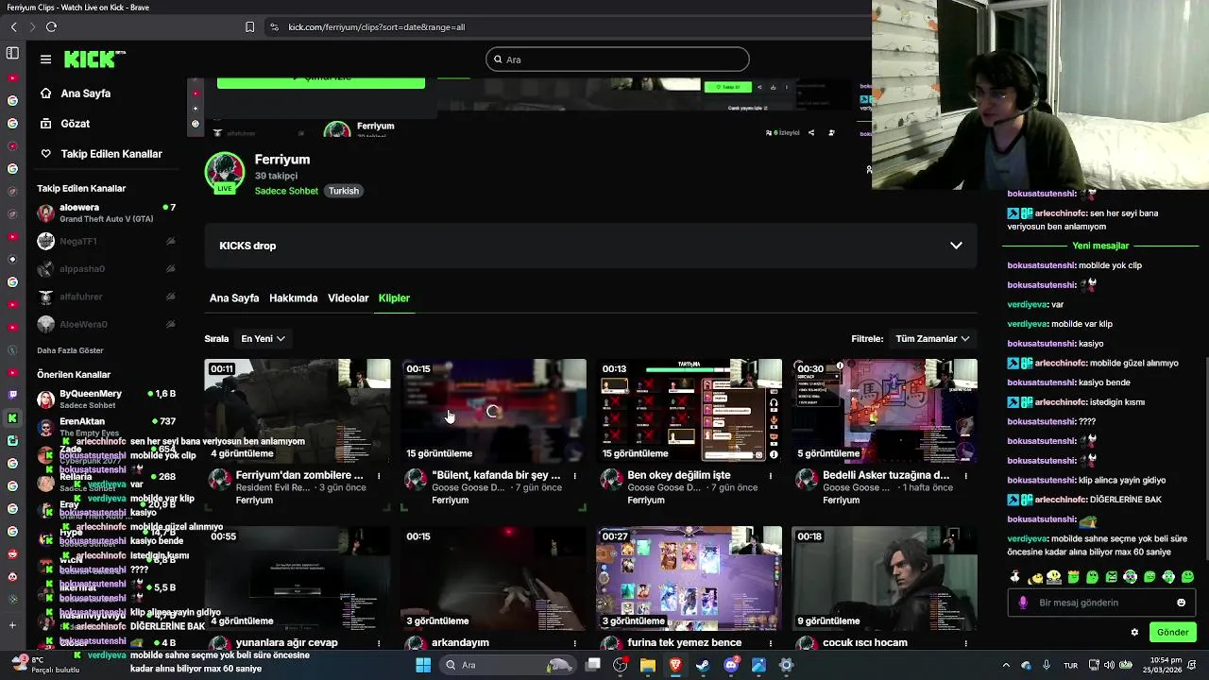This screenshot has width=1209, height=680.
Task: Open aloewera channel in followed list
Action: pyautogui.click(x=107, y=212)
